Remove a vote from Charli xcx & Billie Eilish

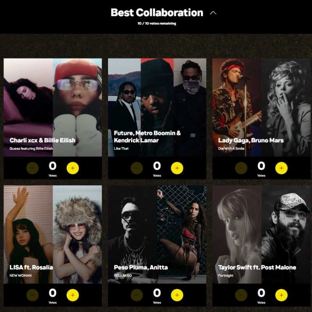(x=32, y=168)
